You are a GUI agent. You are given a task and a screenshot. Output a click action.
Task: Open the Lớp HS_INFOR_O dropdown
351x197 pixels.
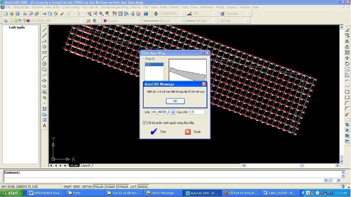[x=173, y=112]
